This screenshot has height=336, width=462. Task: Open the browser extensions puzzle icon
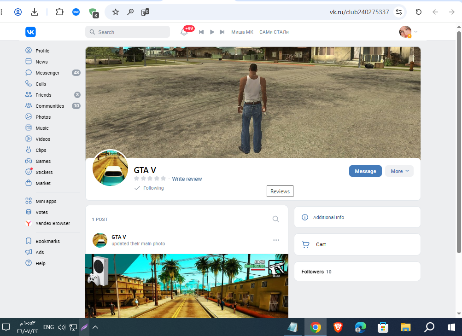(x=59, y=12)
